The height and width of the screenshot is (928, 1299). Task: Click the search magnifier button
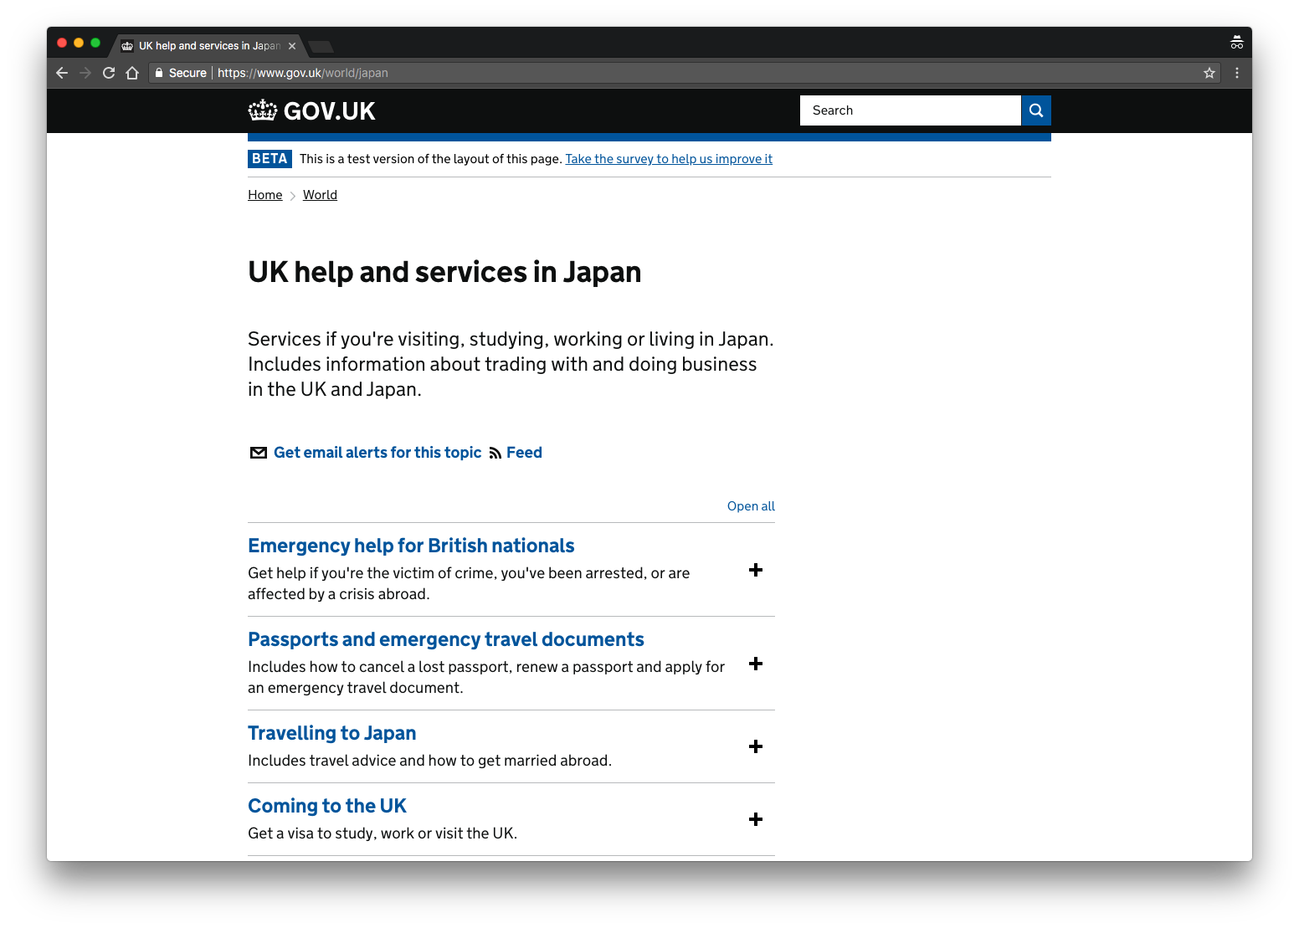click(x=1036, y=110)
